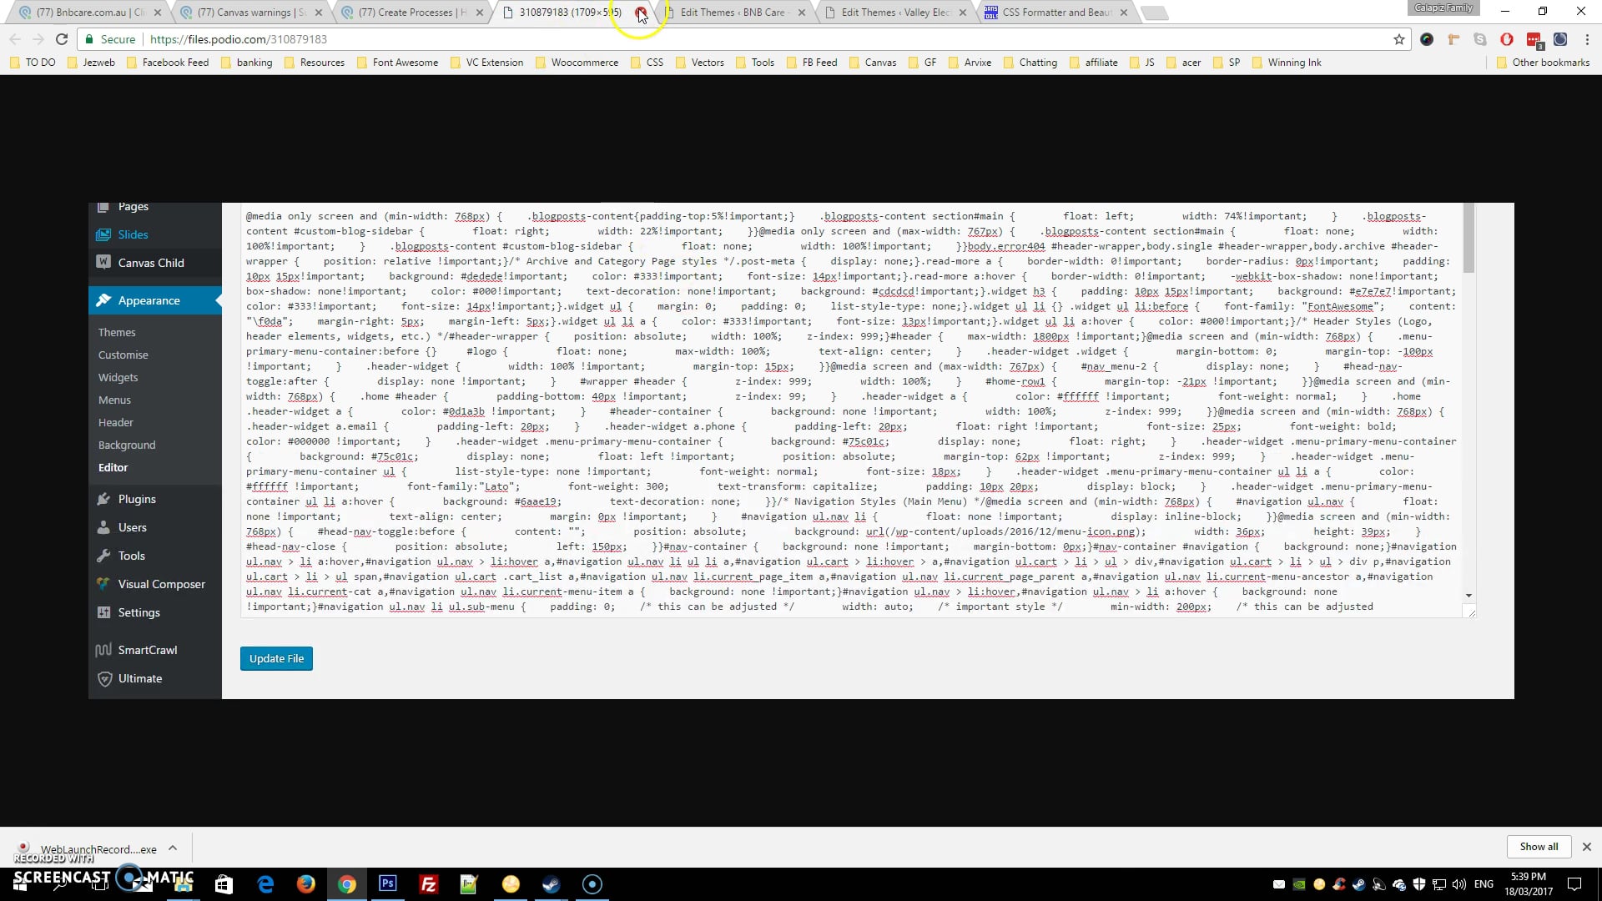
Task: Launch Photoshop from the taskbar
Action: click(x=387, y=883)
